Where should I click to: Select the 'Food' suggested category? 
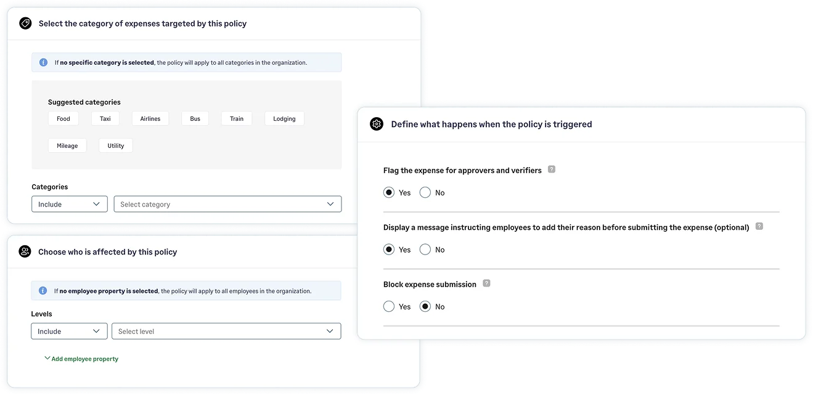63,118
